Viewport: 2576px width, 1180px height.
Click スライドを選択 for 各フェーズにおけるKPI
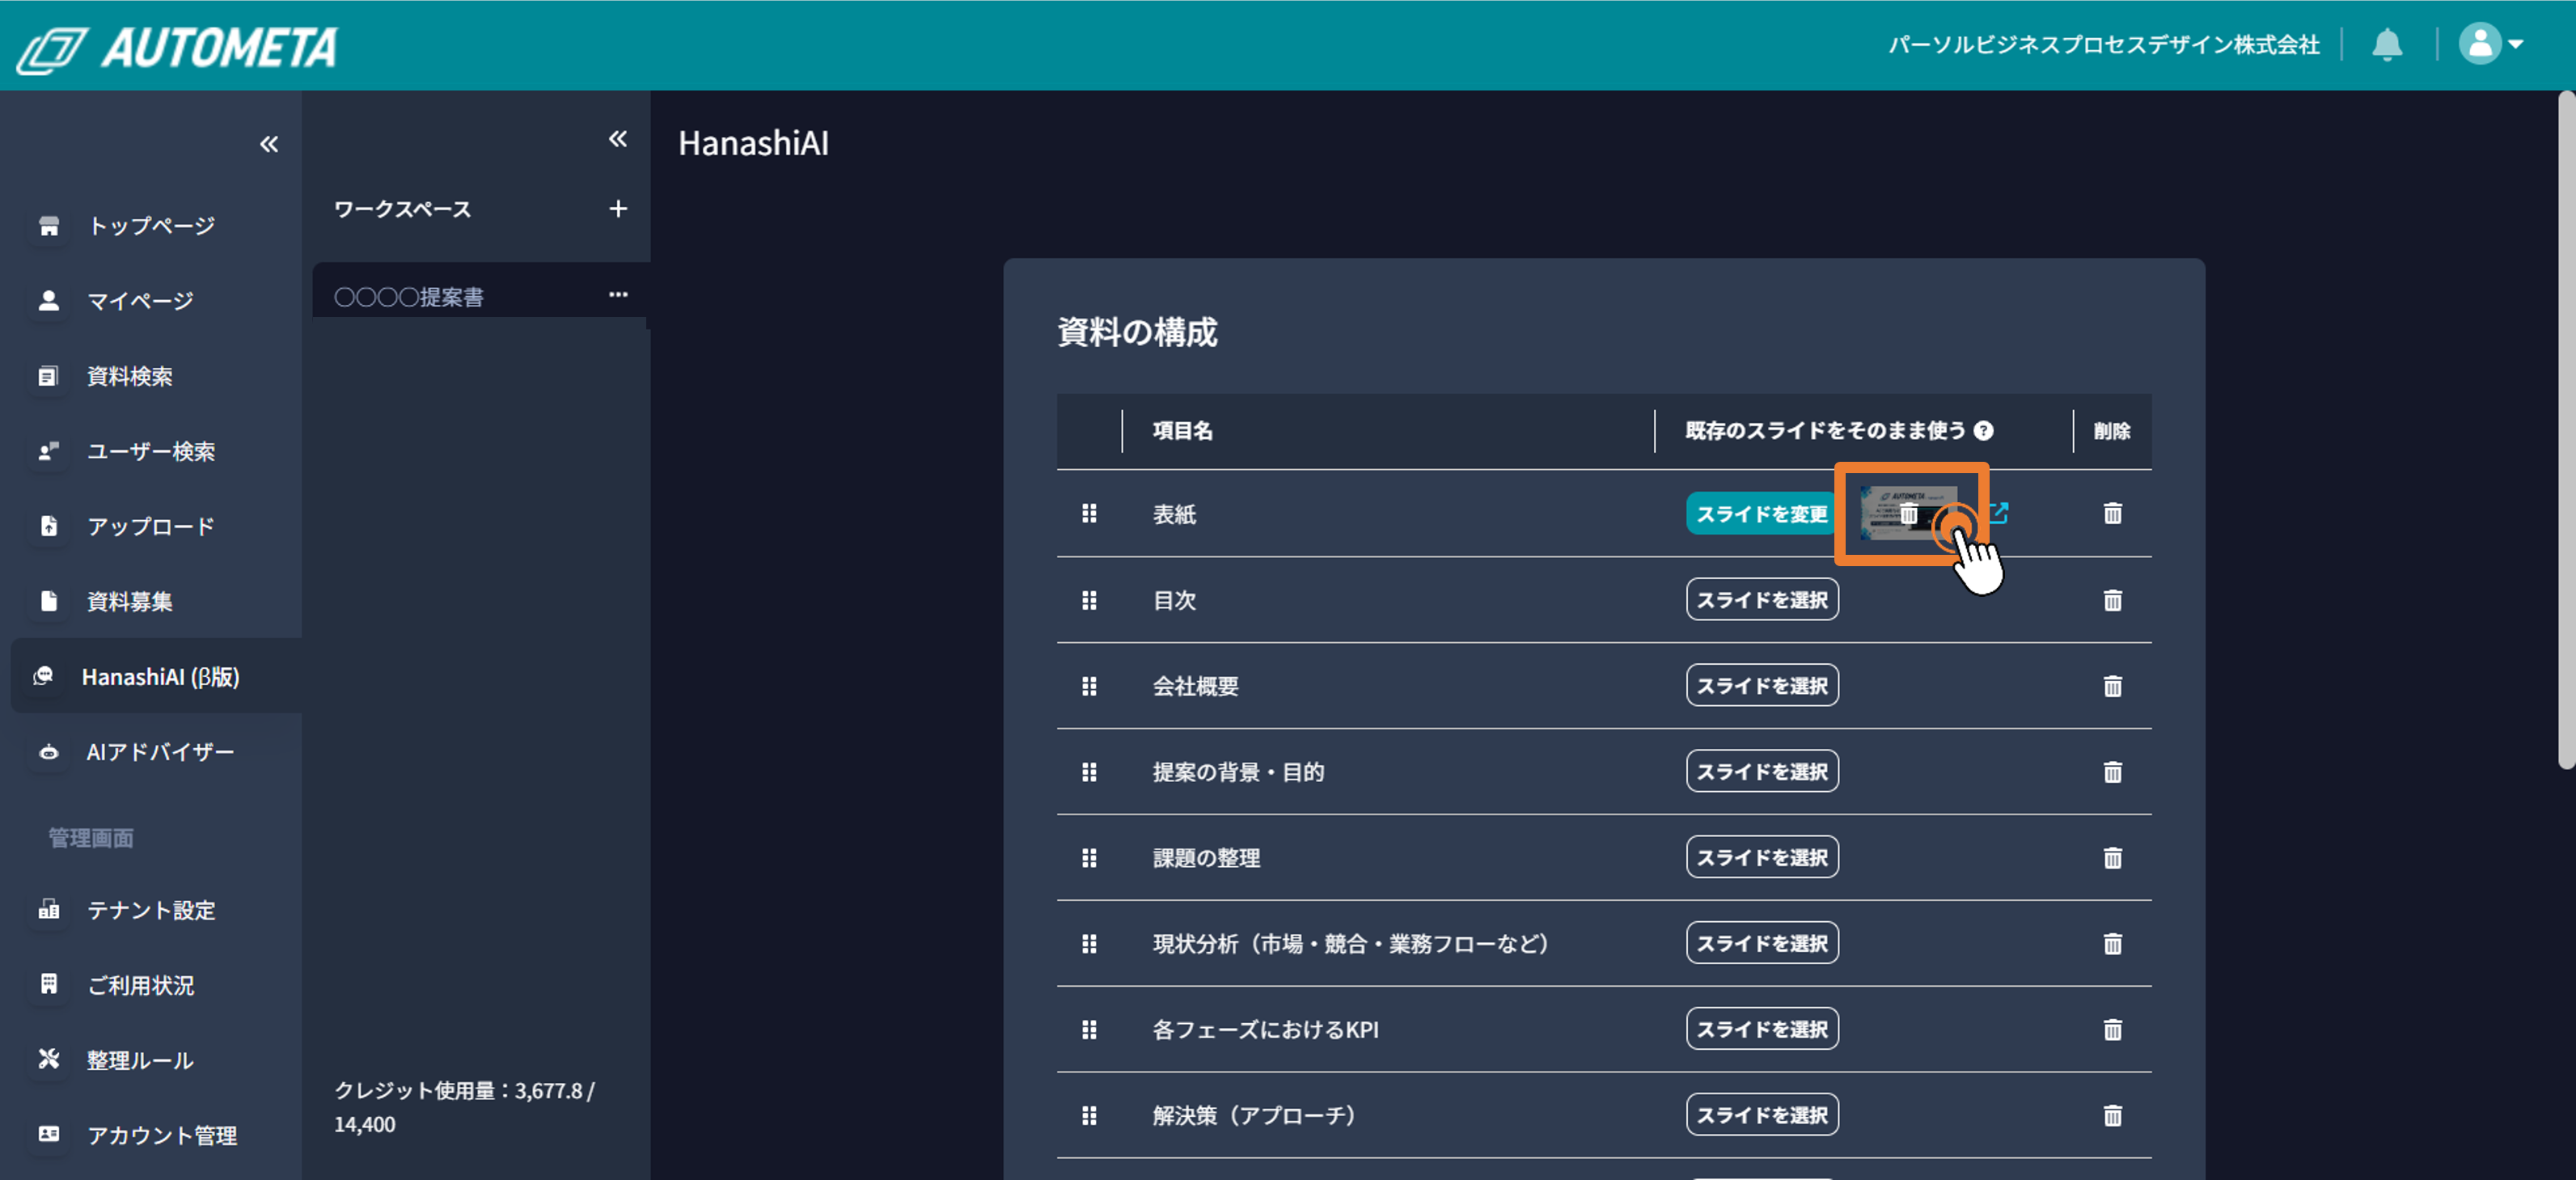tap(1762, 1030)
